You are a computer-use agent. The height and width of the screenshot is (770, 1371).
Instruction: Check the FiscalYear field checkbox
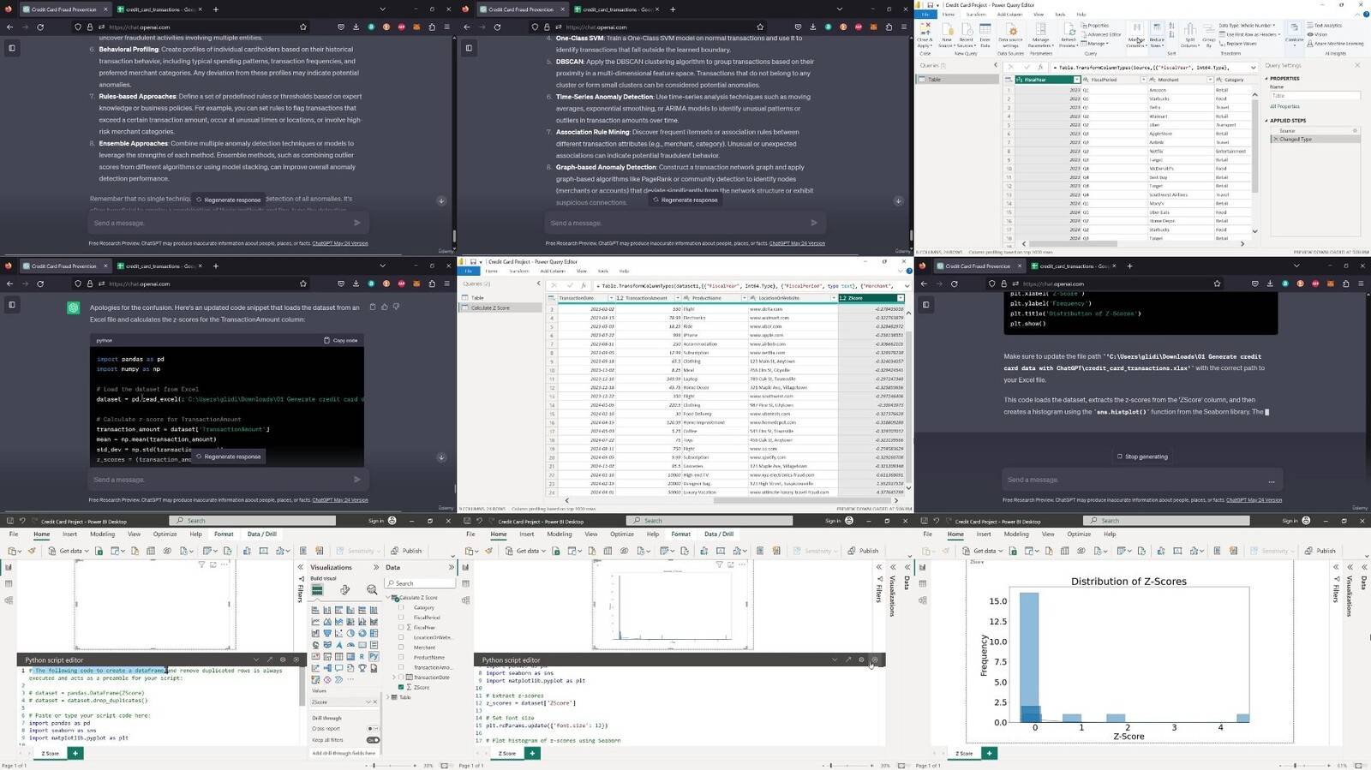[x=401, y=628]
